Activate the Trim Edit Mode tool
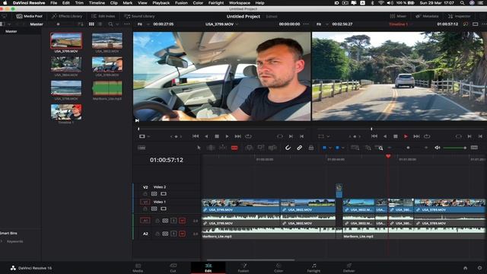The width and height of the screenshot is (487, 274). click(x=211, y=148)
